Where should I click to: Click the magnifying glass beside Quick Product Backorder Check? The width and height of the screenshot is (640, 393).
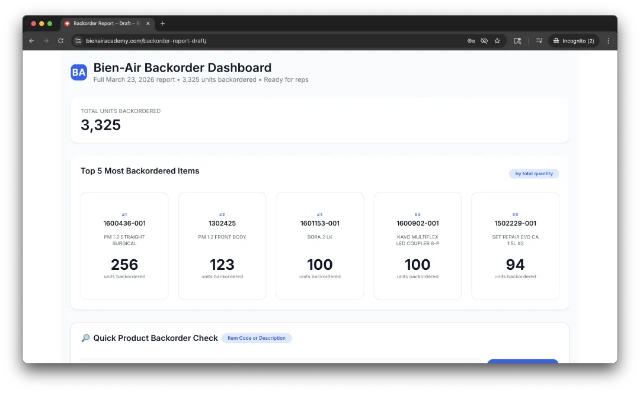[85, 338]
